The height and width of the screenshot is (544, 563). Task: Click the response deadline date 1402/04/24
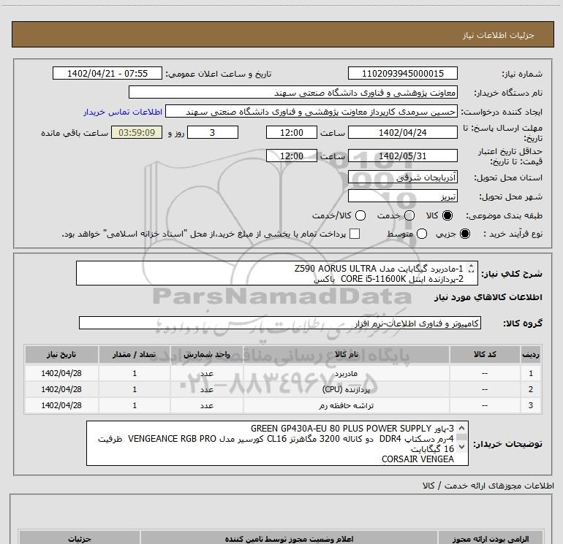[402, 132]
